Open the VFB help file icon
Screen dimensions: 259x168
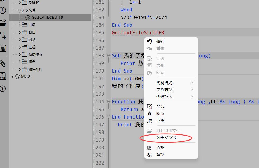3,76
